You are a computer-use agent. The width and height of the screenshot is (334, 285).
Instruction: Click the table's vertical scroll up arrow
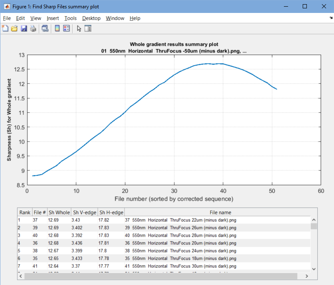click(314, 220)
